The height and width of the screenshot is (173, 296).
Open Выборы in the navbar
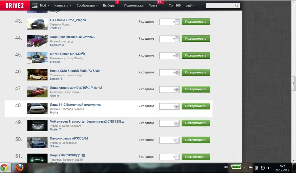109,6
